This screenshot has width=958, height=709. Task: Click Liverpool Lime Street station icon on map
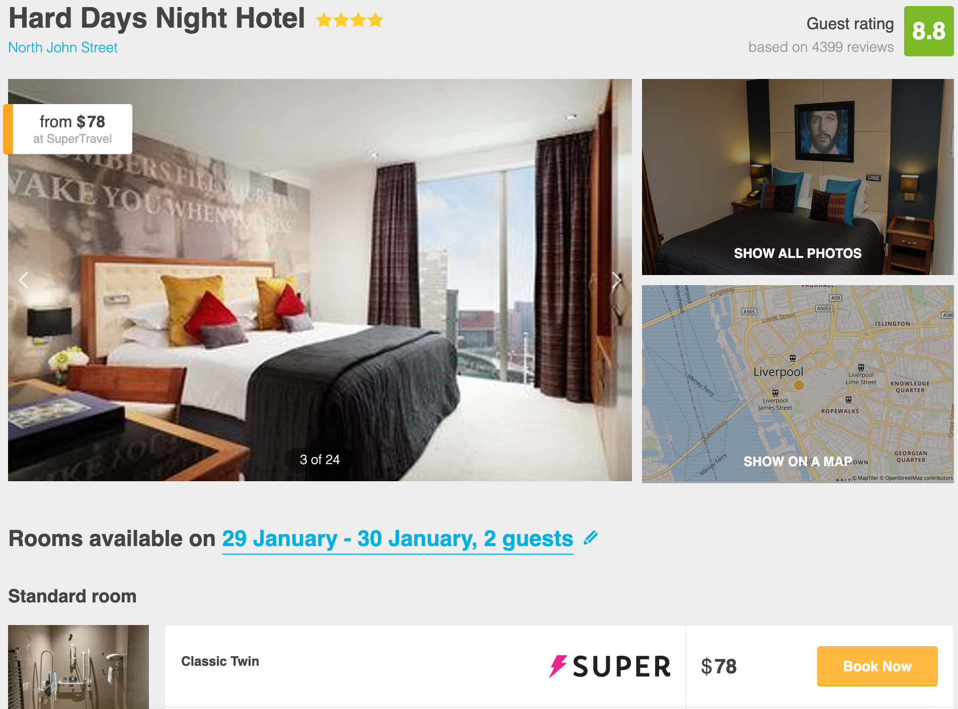point(861,368)
